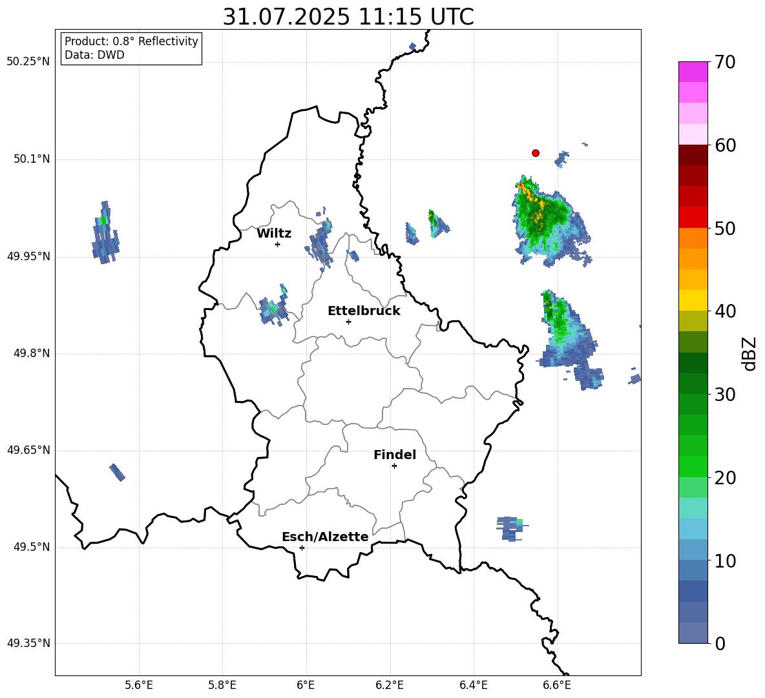
Task: Click the colorbar value 40
Action: (725, 311)
